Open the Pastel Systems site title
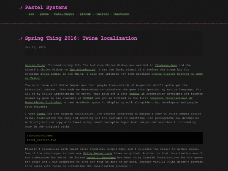Image resolution: width=228 pixels, height=171 pixels. (x=46, y=8)
